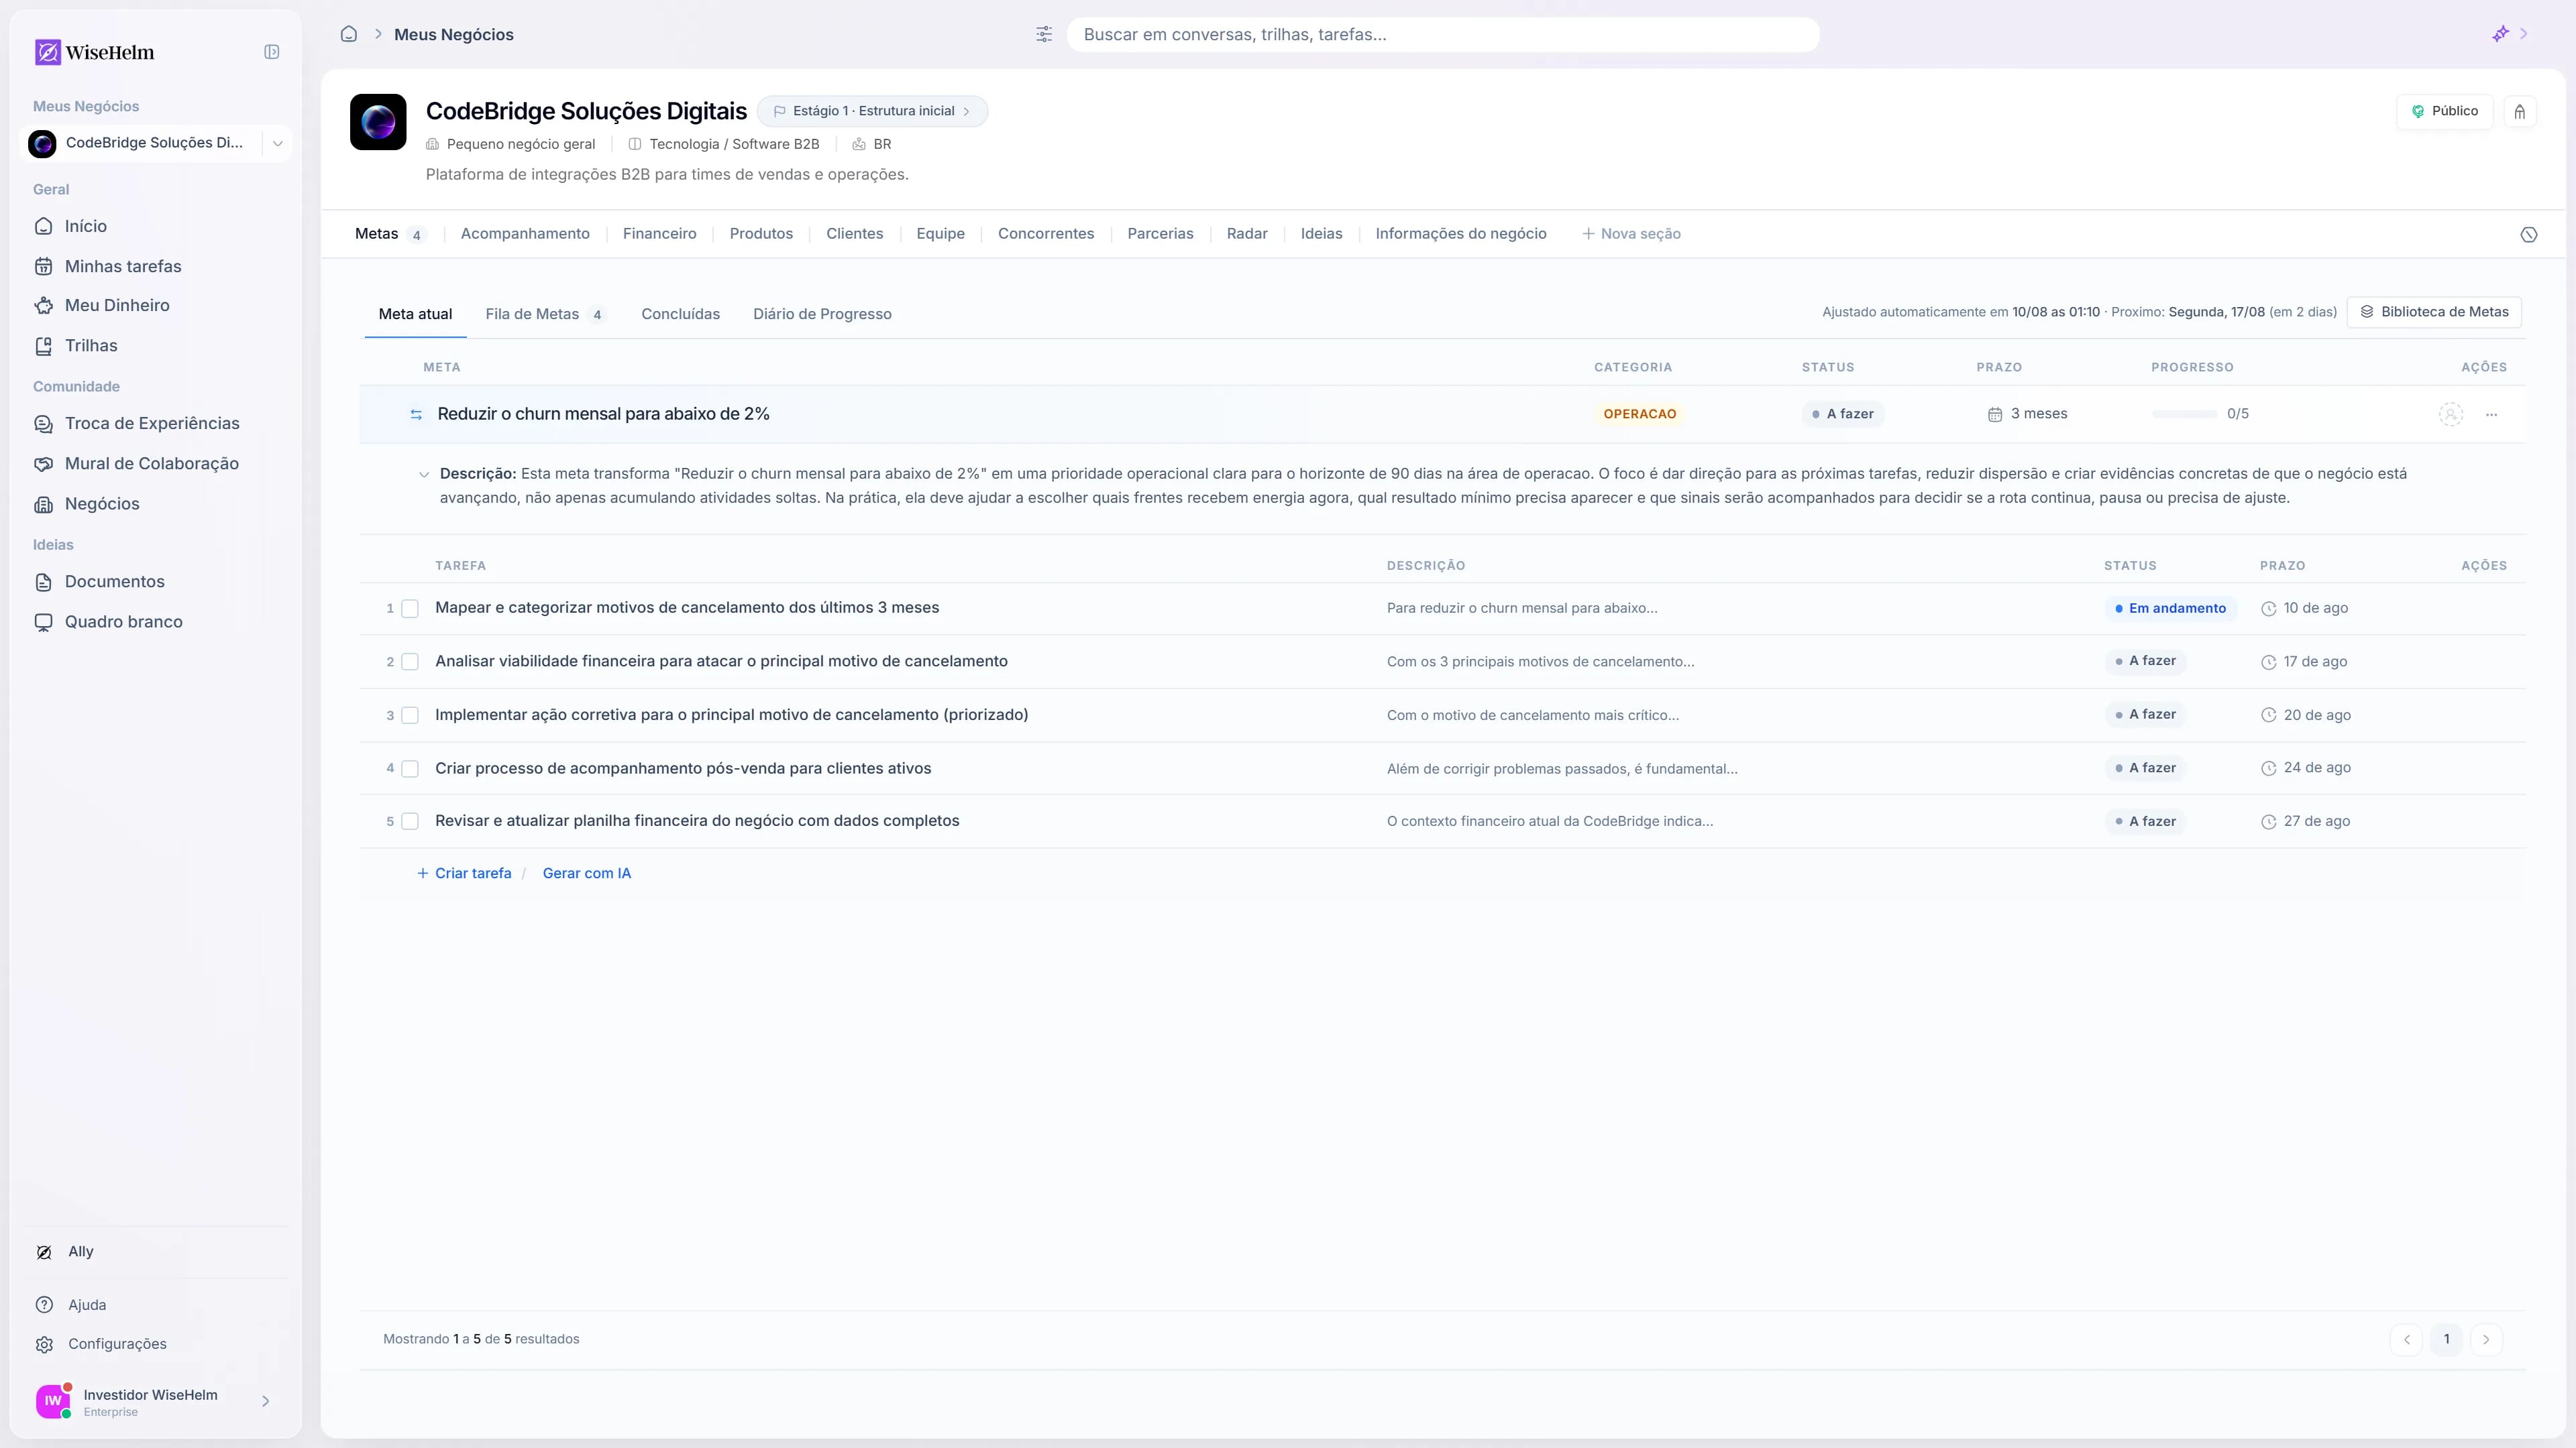Add a Nova seção
Image resolution: width=2576 pixels, height=1448 pixels.
click(1631, 234)
